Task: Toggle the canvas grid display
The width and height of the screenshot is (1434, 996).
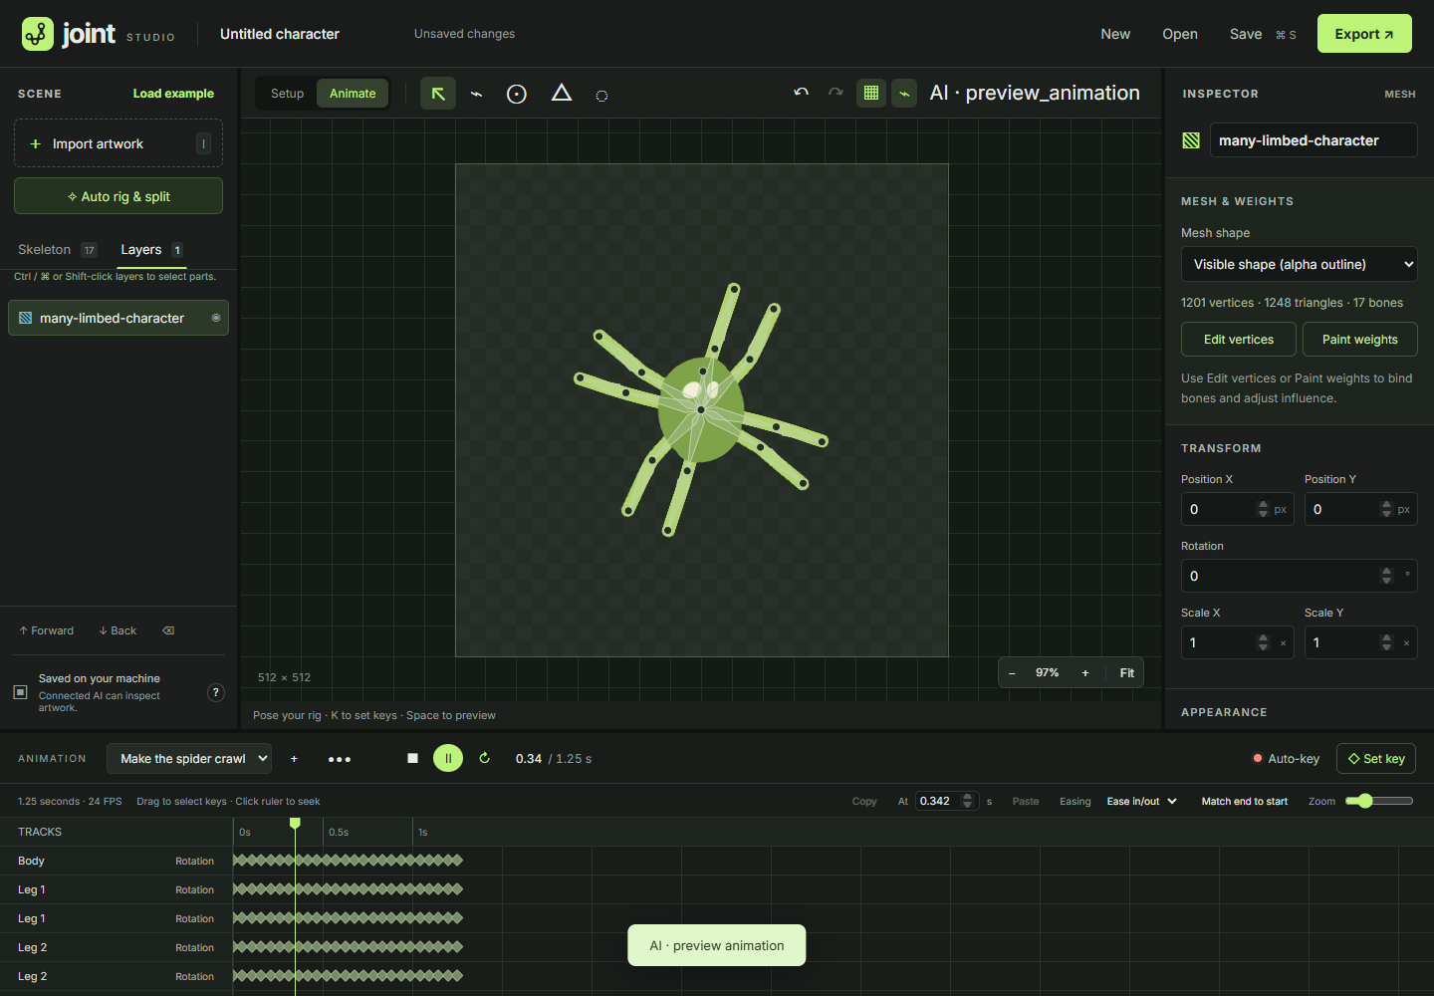Action: pyautogui.click(x=871, y=93)
